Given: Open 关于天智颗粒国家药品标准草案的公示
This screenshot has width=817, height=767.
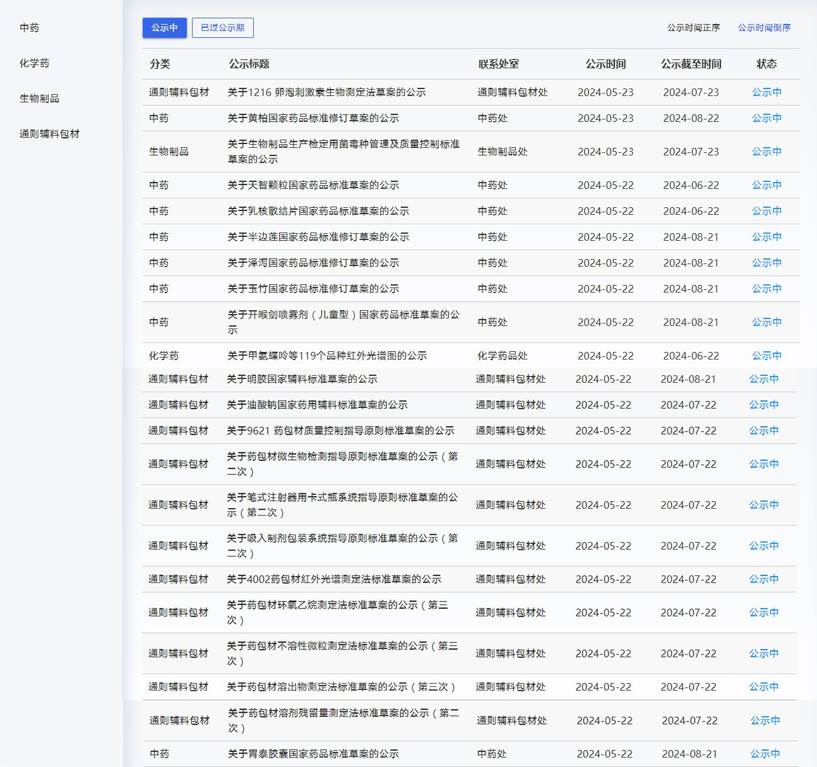Looking at the screenshot, I should (x=313, y=185).
